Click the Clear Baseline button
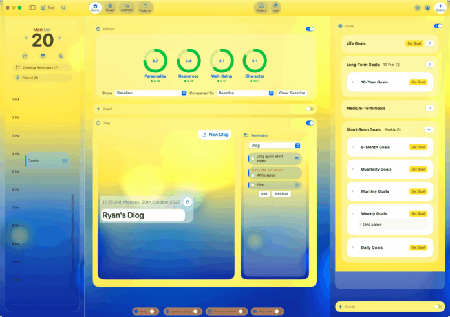 [293, 93]
